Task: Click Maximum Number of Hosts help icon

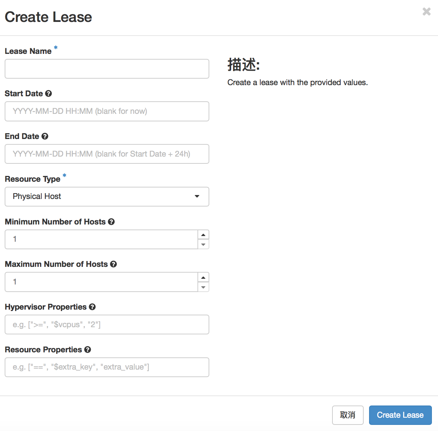Action: pos(113,264)
